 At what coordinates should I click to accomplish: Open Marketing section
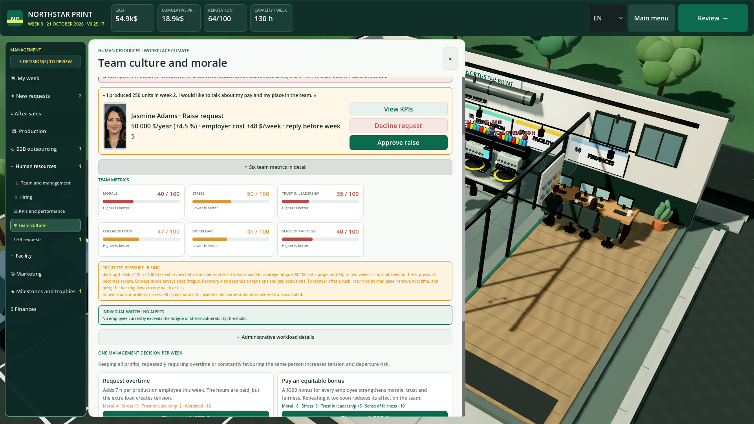46,274
